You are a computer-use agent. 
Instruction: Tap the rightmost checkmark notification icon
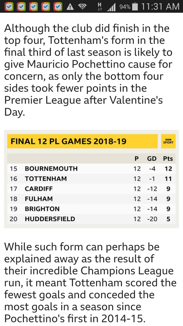coord(58,6)
